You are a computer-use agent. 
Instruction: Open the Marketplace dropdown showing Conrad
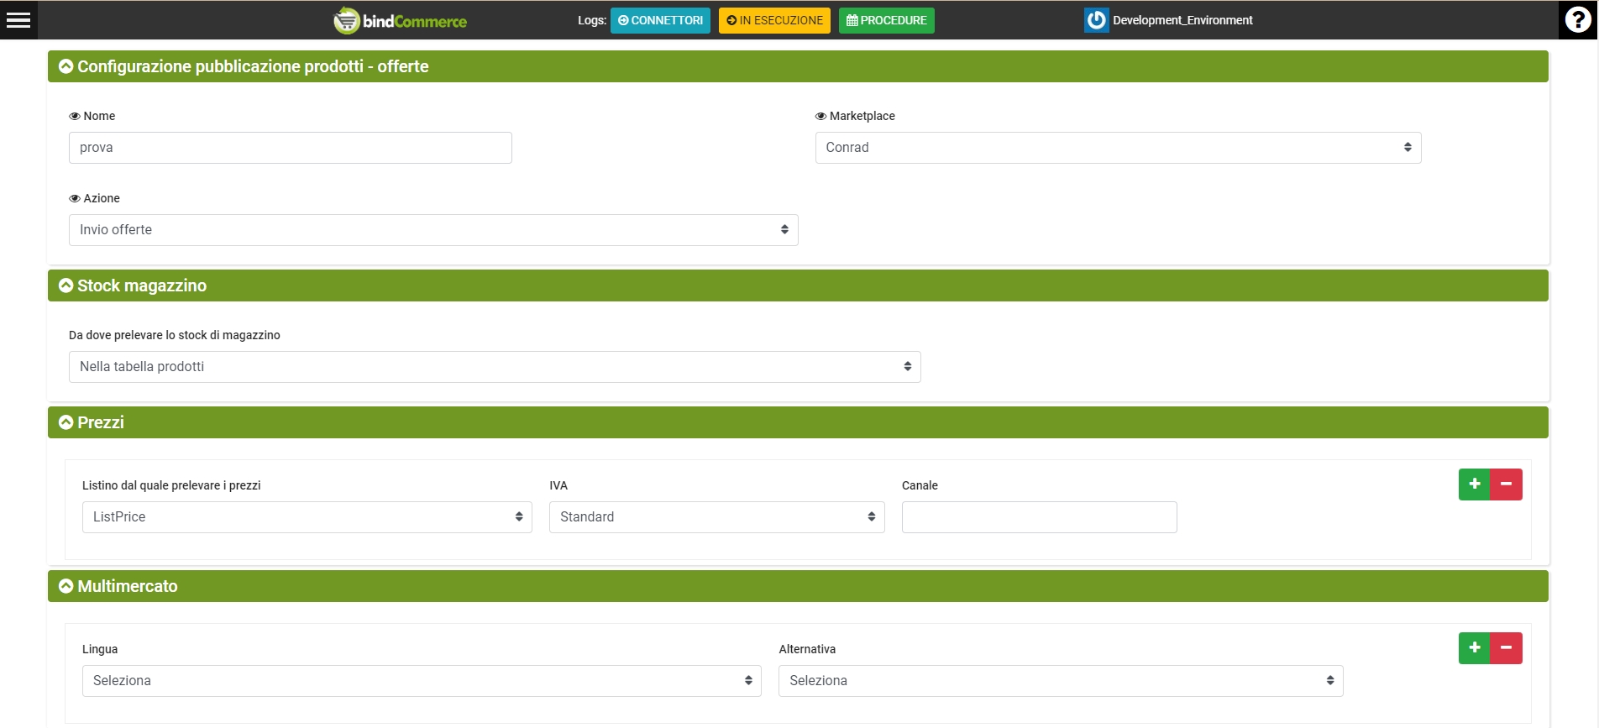click(1117, 148)
